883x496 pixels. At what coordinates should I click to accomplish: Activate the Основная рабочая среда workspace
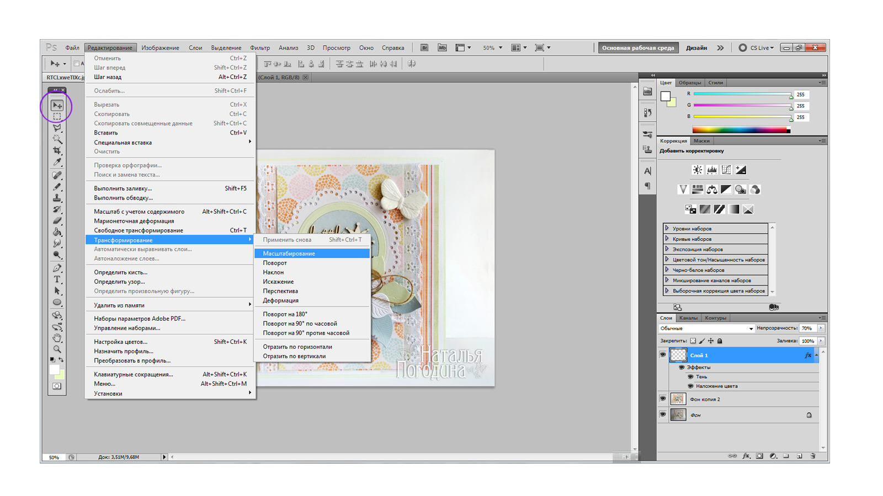click(637, 48)
